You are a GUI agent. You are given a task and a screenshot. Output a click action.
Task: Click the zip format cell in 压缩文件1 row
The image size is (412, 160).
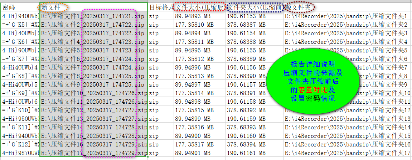coord(161,16)
